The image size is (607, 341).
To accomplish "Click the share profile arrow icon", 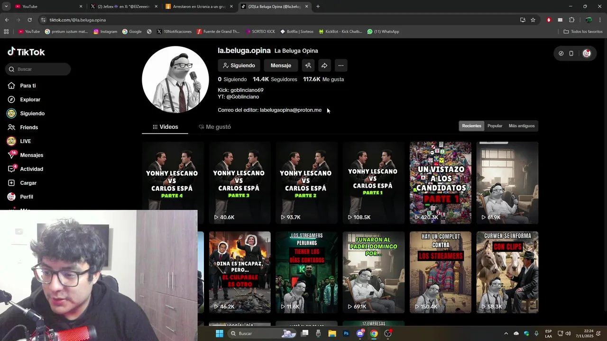I will [x=324, y=65].
